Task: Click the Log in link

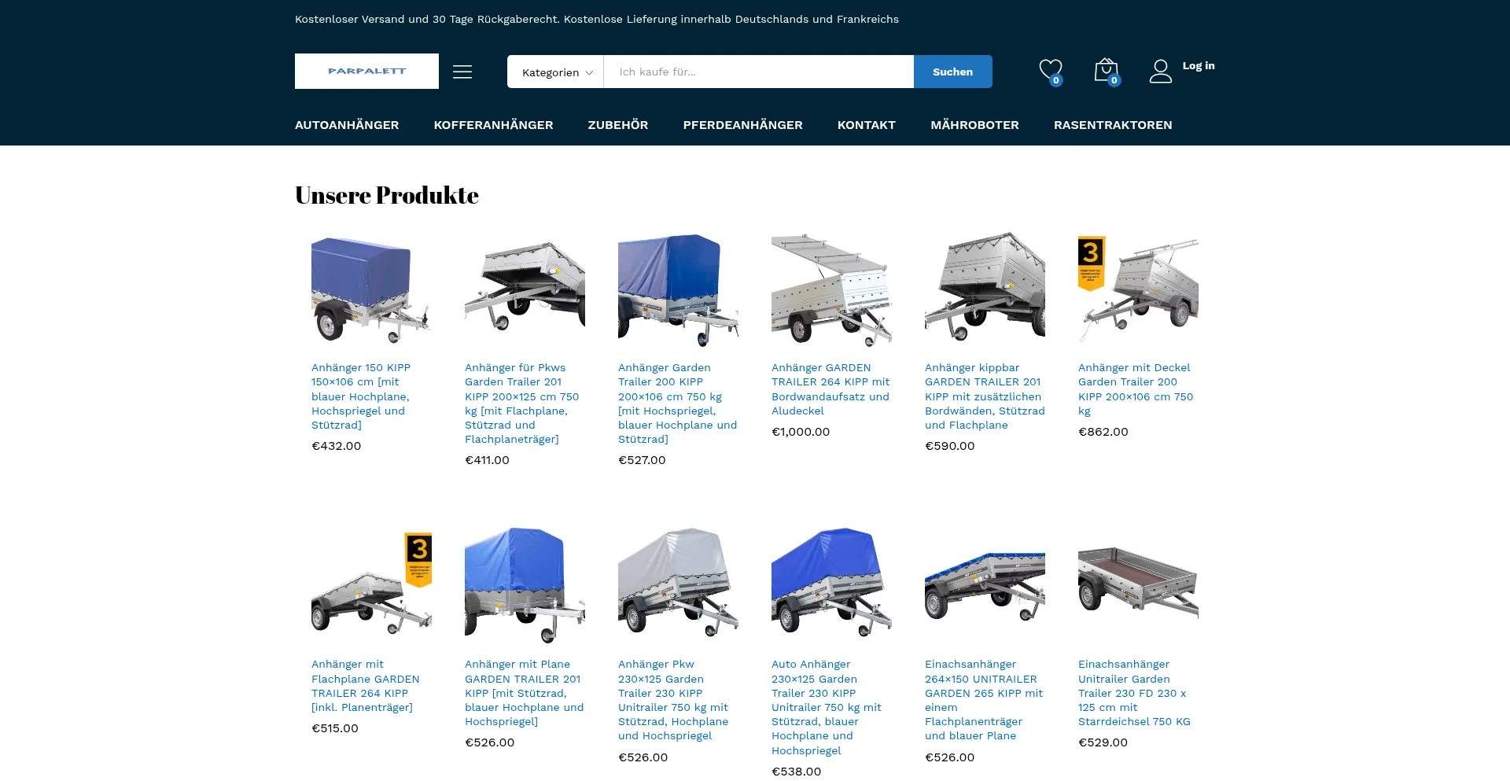Action: (x=1199, y=66)
